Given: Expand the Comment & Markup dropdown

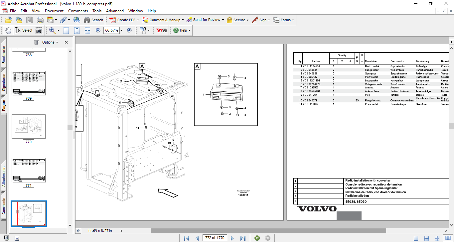Looking at the screenshot, I should point(183,20).
